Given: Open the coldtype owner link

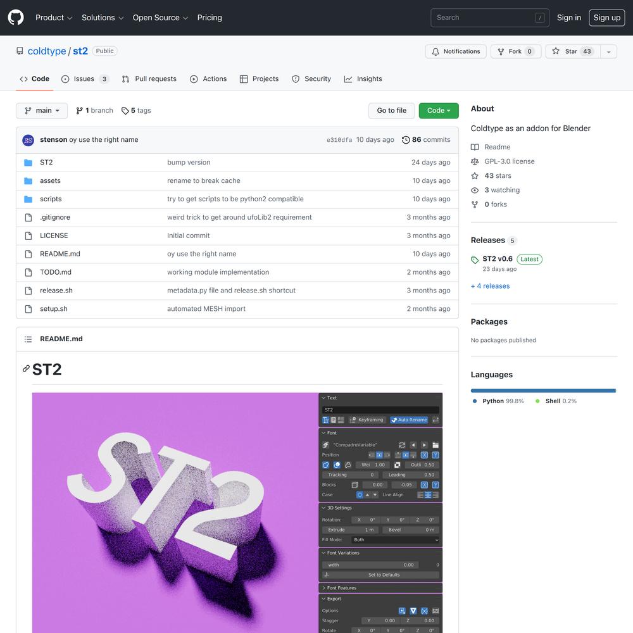Looking at the screenshot, I should [47, 51].
